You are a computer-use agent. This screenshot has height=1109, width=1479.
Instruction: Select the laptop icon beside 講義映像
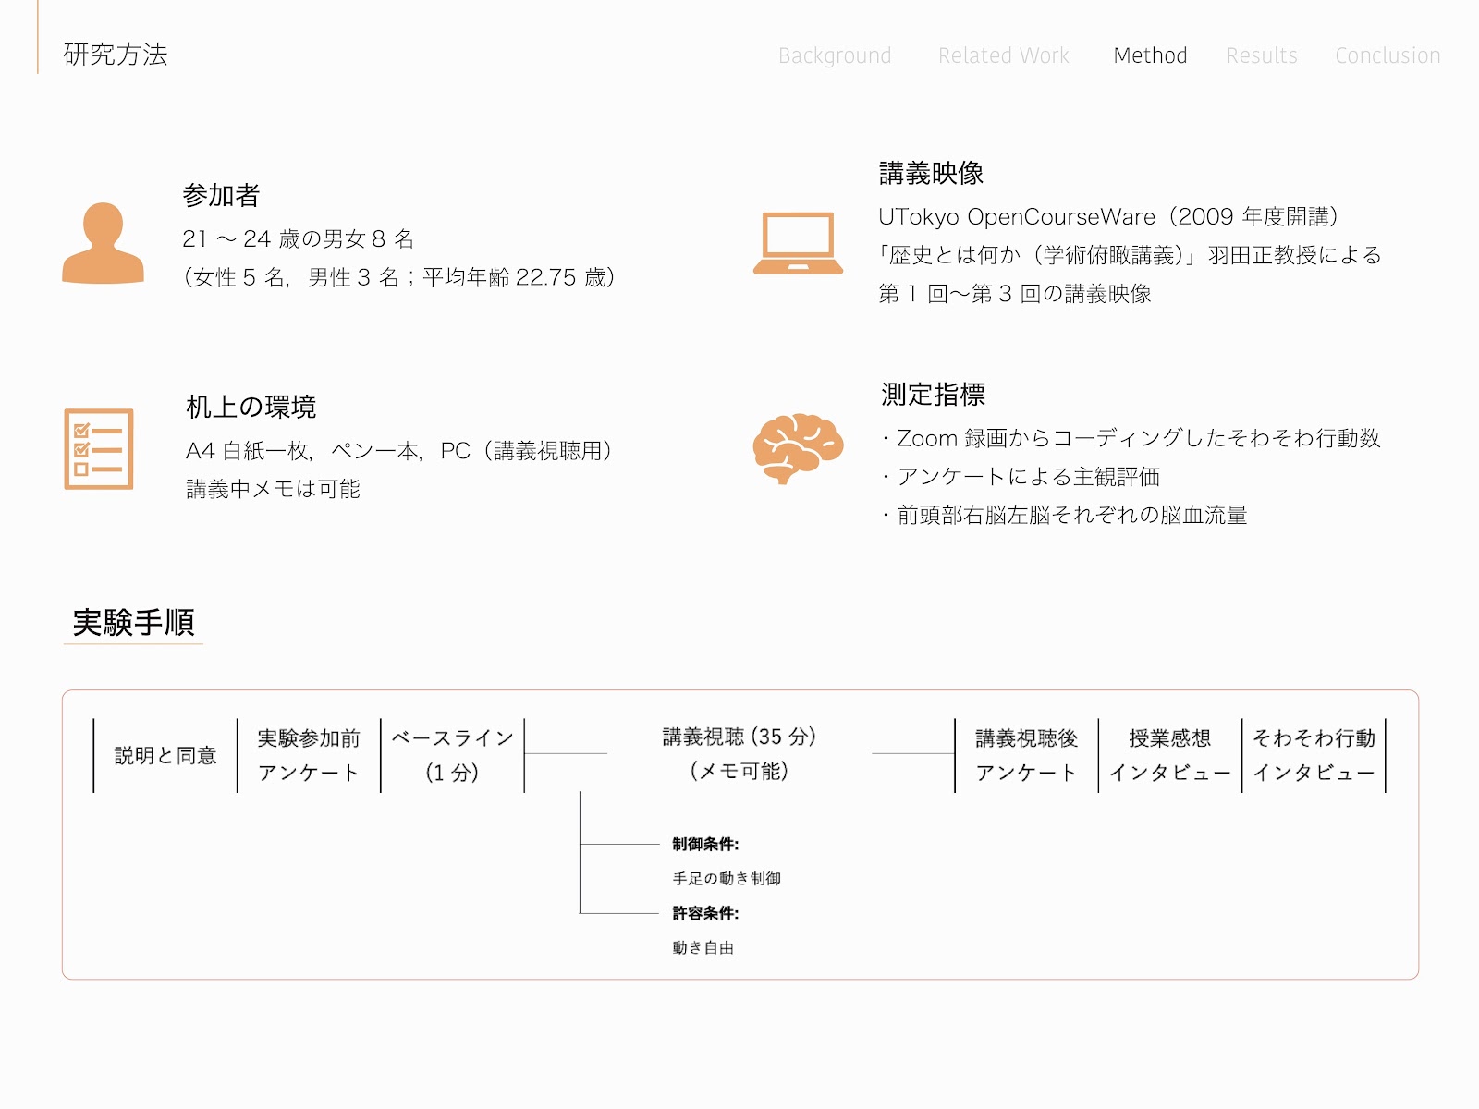(799, 244)
